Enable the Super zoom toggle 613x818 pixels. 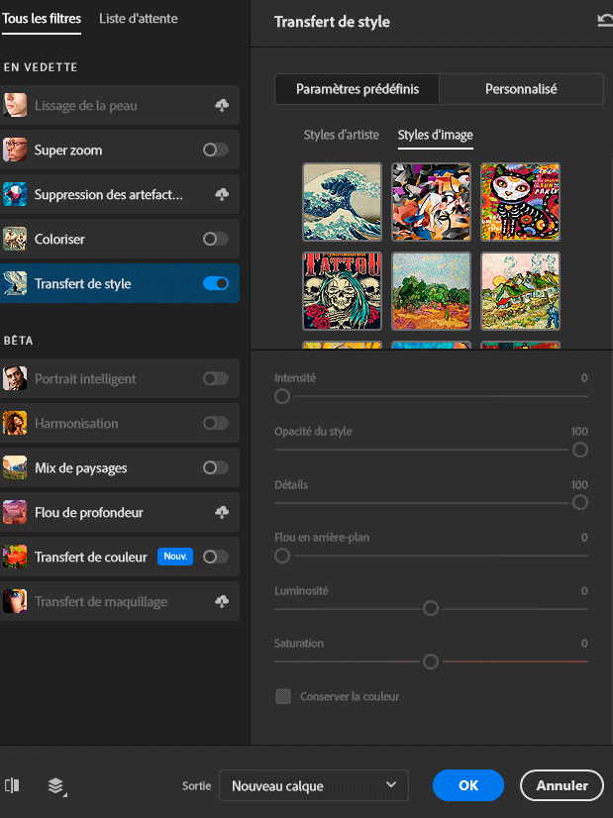pyautogui.click(x=215, y=151)
